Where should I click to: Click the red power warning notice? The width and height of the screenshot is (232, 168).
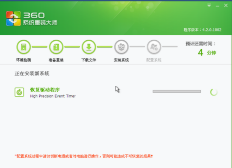point(84,156)
